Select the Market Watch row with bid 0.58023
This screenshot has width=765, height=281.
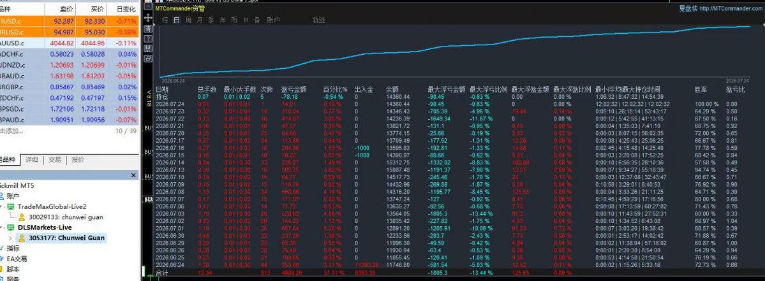(x=70, y=54)
